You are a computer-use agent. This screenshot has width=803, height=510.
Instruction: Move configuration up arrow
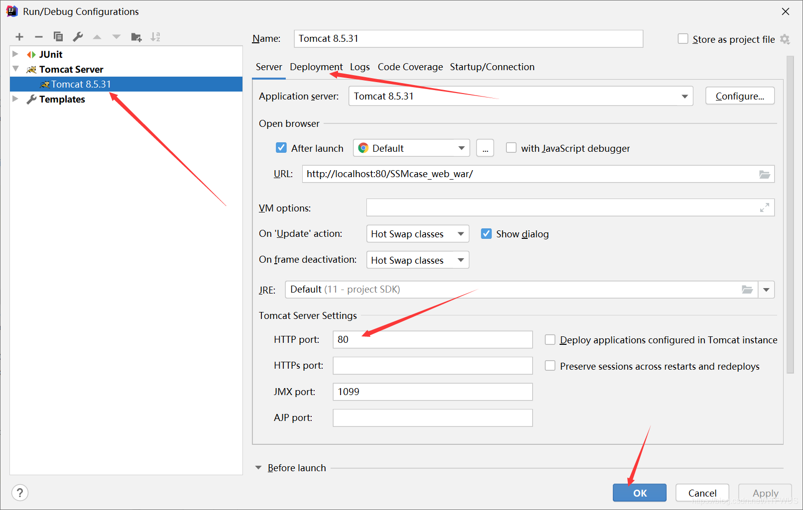pos(97,37)
